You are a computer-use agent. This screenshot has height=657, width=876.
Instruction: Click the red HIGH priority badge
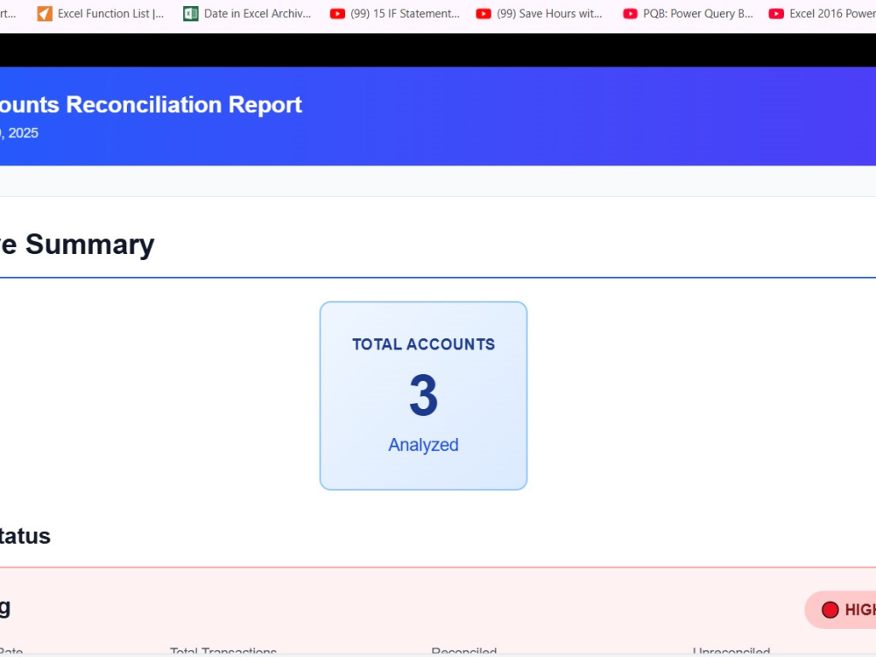[840, 610]
